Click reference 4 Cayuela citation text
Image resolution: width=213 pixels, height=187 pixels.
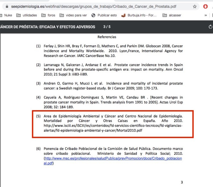click(x=113, y=102)
